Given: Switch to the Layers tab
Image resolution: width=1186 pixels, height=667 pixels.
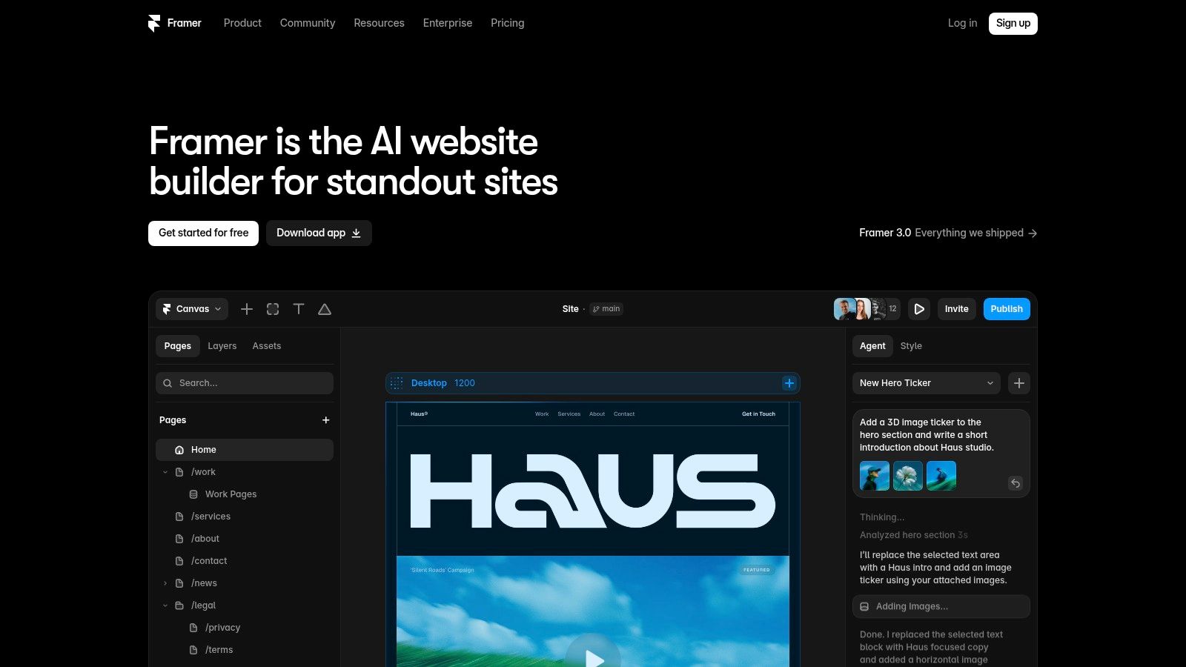Looking at the screenshot, I should point(222,346).
